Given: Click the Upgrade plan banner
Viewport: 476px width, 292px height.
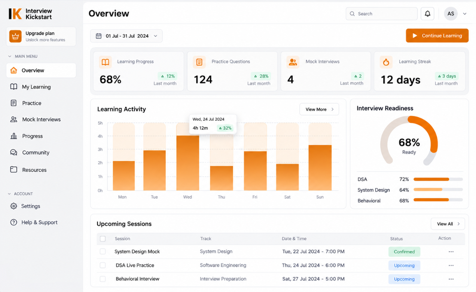Looking at the screenshot, I should pyautogui.click(x=41, y=36).
